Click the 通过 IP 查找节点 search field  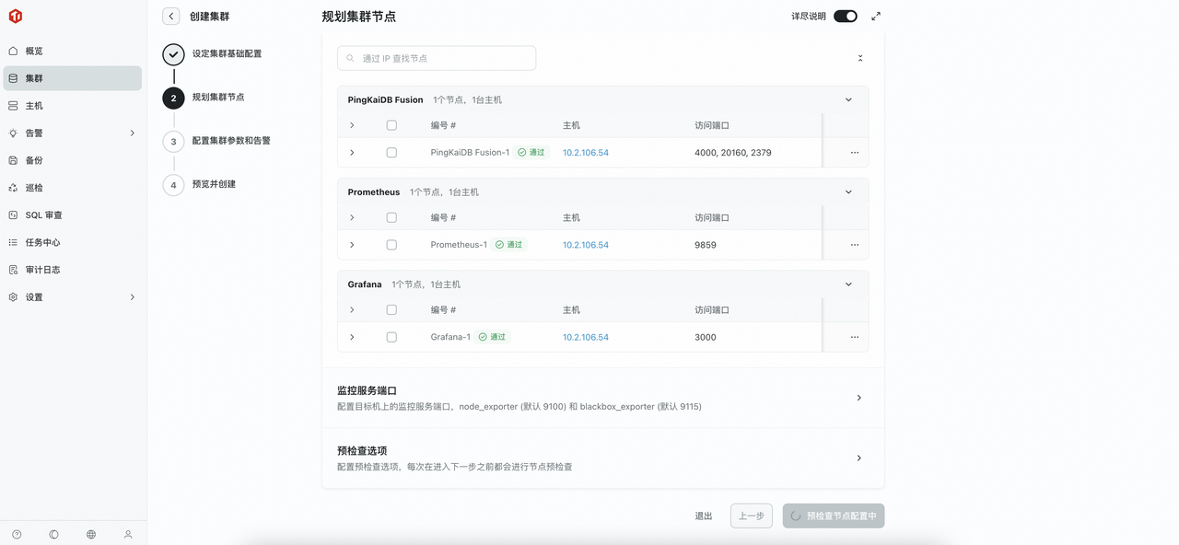[437, 58]
